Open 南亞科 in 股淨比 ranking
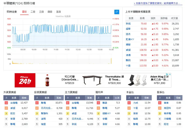186x130 pixels. (167, 108)
